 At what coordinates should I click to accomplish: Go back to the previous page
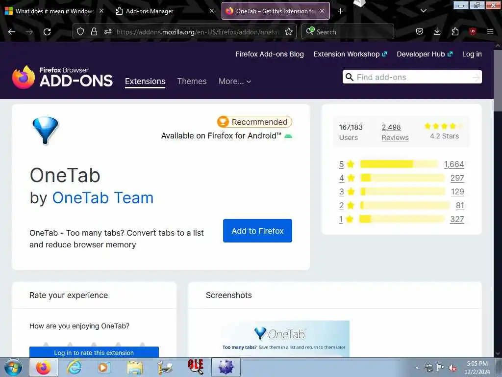[12, 32]
